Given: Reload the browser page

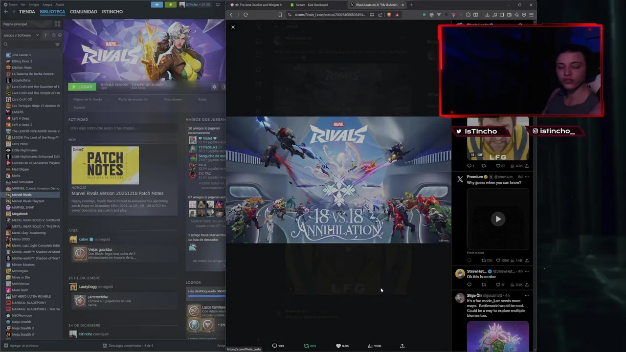Looking at the screenshot, I should click(x=246, y=15).
